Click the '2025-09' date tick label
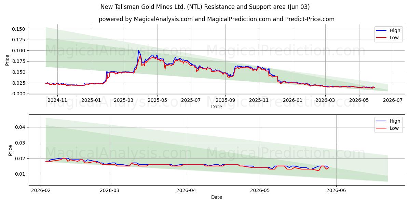410x205 pixels. pyautogui.click(x=225, y=100)
